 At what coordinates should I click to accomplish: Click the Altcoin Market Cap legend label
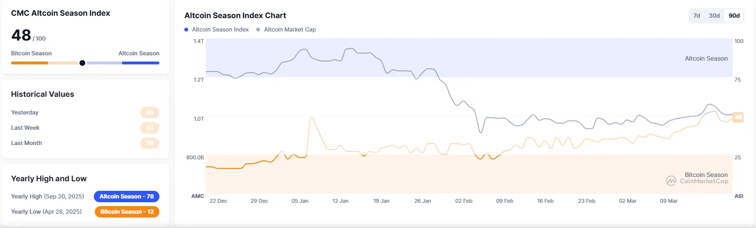coord(290,30)
